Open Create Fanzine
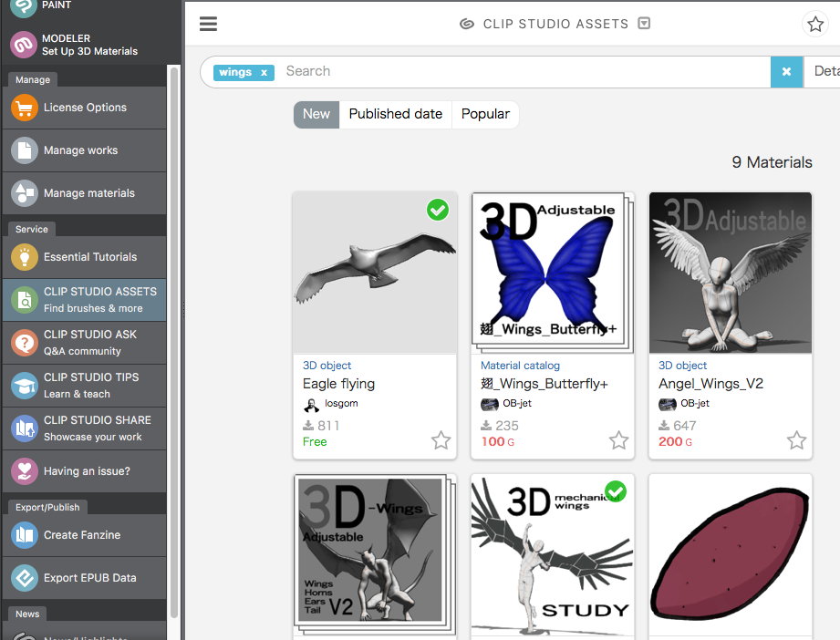The width and height of the screenshot is (840, 640). pyautogui.click(x=85, y=535)
